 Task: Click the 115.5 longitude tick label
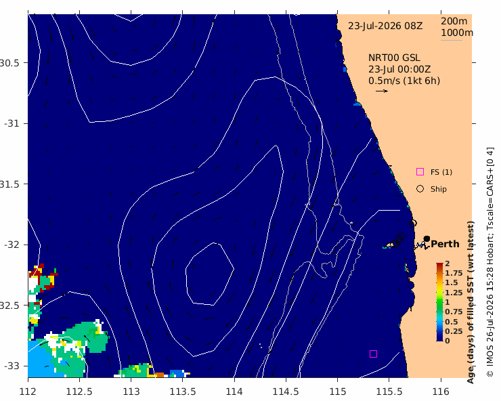[389, 392]
